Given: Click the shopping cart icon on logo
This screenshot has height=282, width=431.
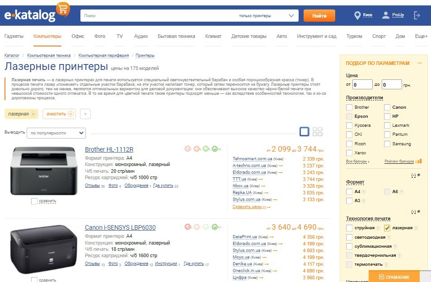Looking at the screenshot, I should point(63,9).
